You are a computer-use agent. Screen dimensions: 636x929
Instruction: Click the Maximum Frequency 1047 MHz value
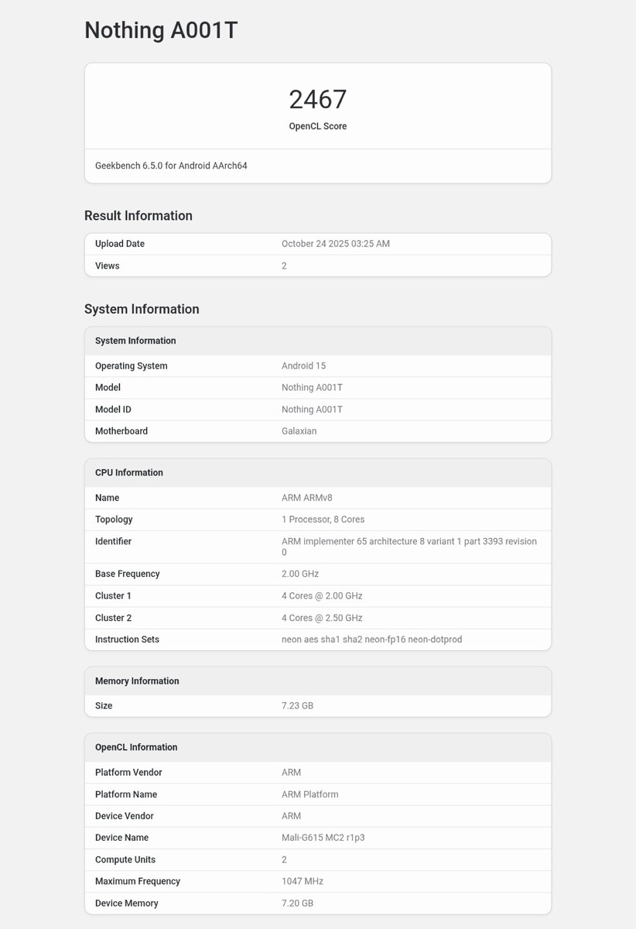(x=302, y=881)
